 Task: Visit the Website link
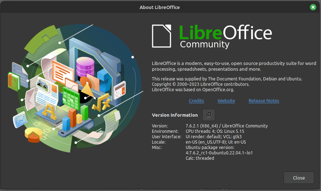click(226, 101)
